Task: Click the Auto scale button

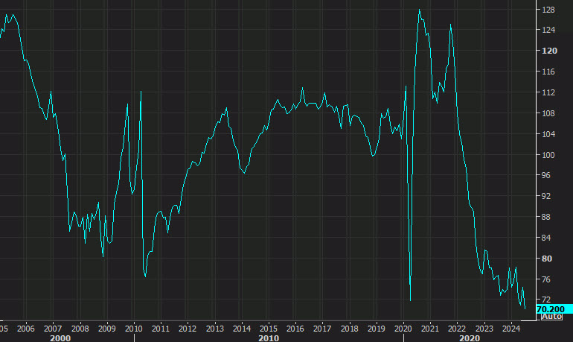Action: [x=552, y=317]
